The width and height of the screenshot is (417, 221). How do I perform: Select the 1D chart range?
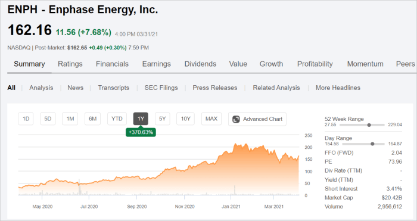[x=26, y=119]
